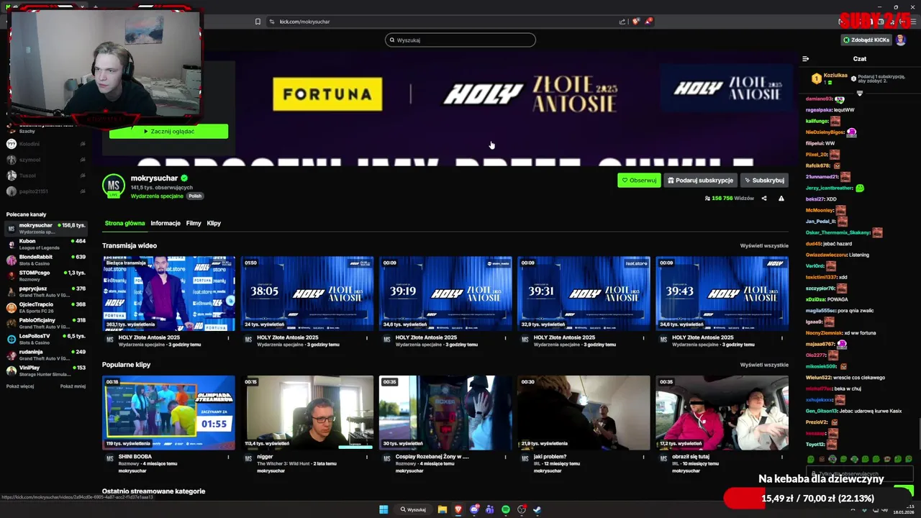Open the 'obraził się tutaj' clip thumbnail
921x518 pixels.
click(x=722, y=412)
